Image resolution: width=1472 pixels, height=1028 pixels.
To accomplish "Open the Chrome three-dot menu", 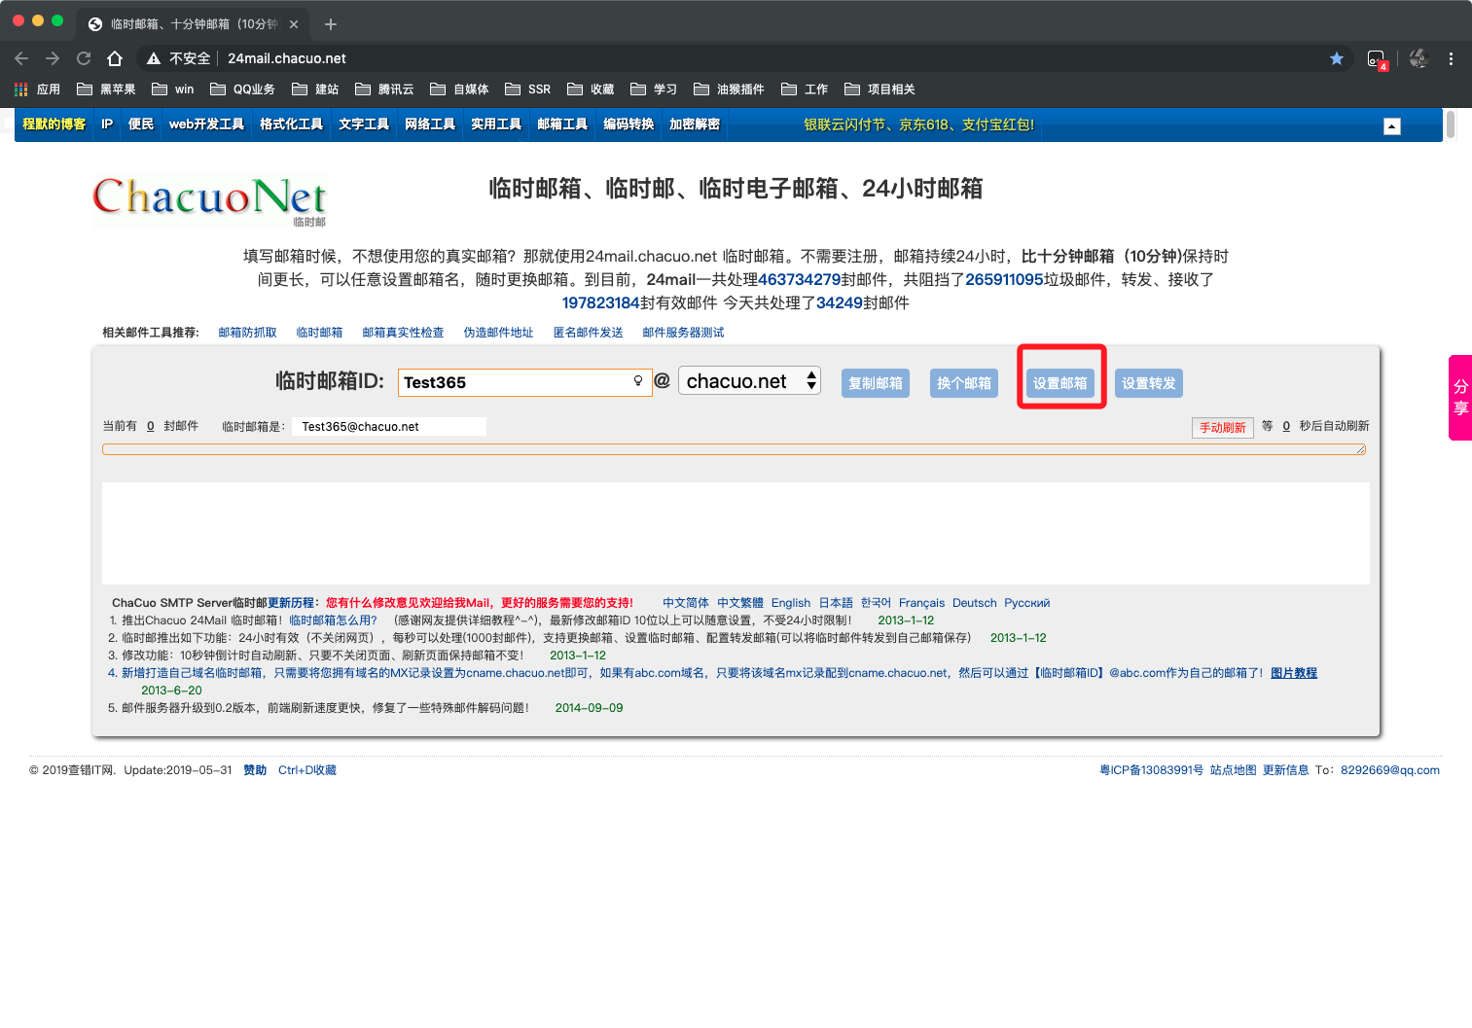I will (1451, 58).
